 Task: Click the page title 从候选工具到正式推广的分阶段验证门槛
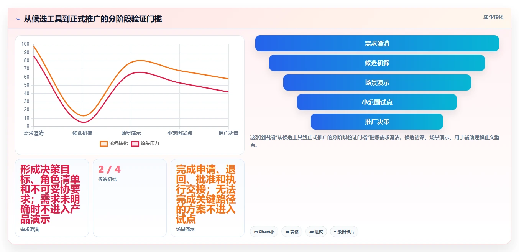[93, 19]
